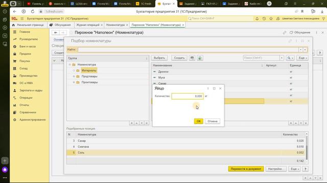Go back with the form's left arrow
This screenshot has width=327, height=183.
56,33
